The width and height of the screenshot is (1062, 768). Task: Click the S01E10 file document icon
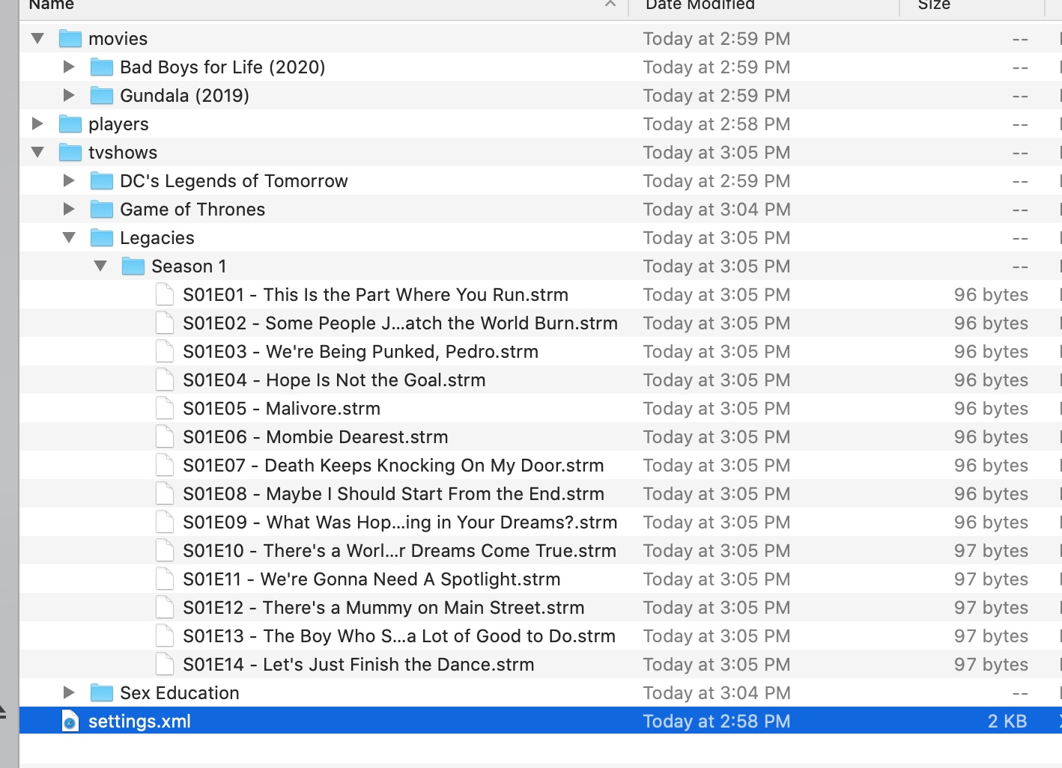point(165,550)
